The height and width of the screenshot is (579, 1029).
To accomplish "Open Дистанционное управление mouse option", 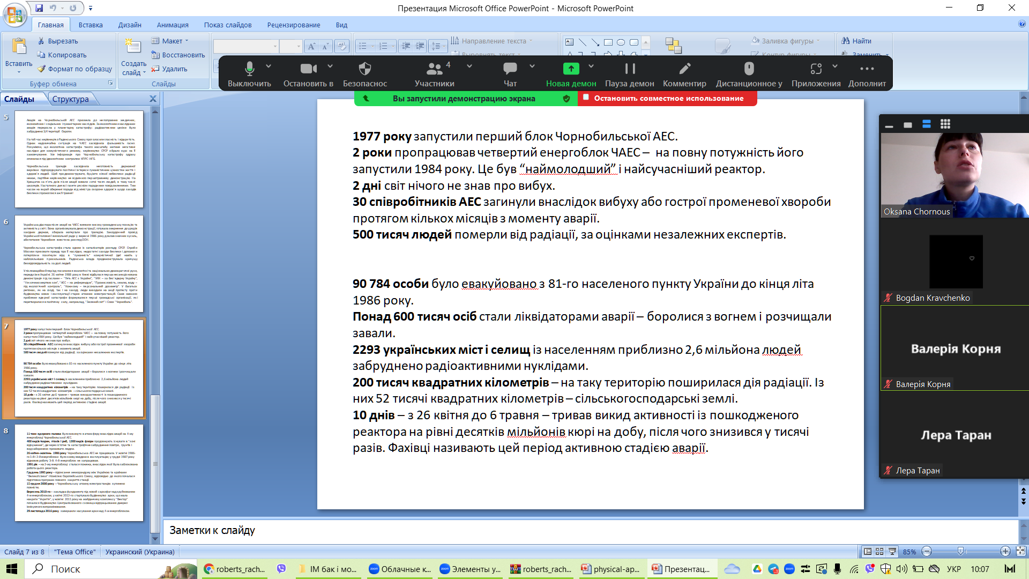I will tap(749, 73).
